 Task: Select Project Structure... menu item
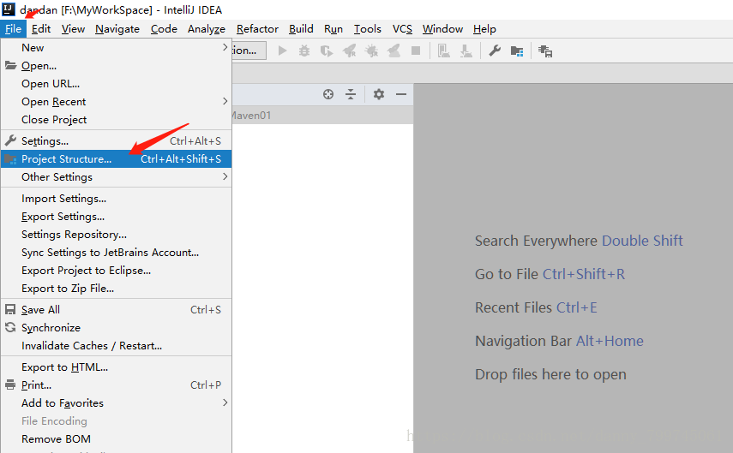coord(116,158)
